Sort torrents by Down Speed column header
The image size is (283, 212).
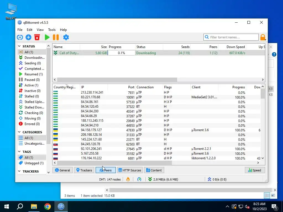point(232,47)
